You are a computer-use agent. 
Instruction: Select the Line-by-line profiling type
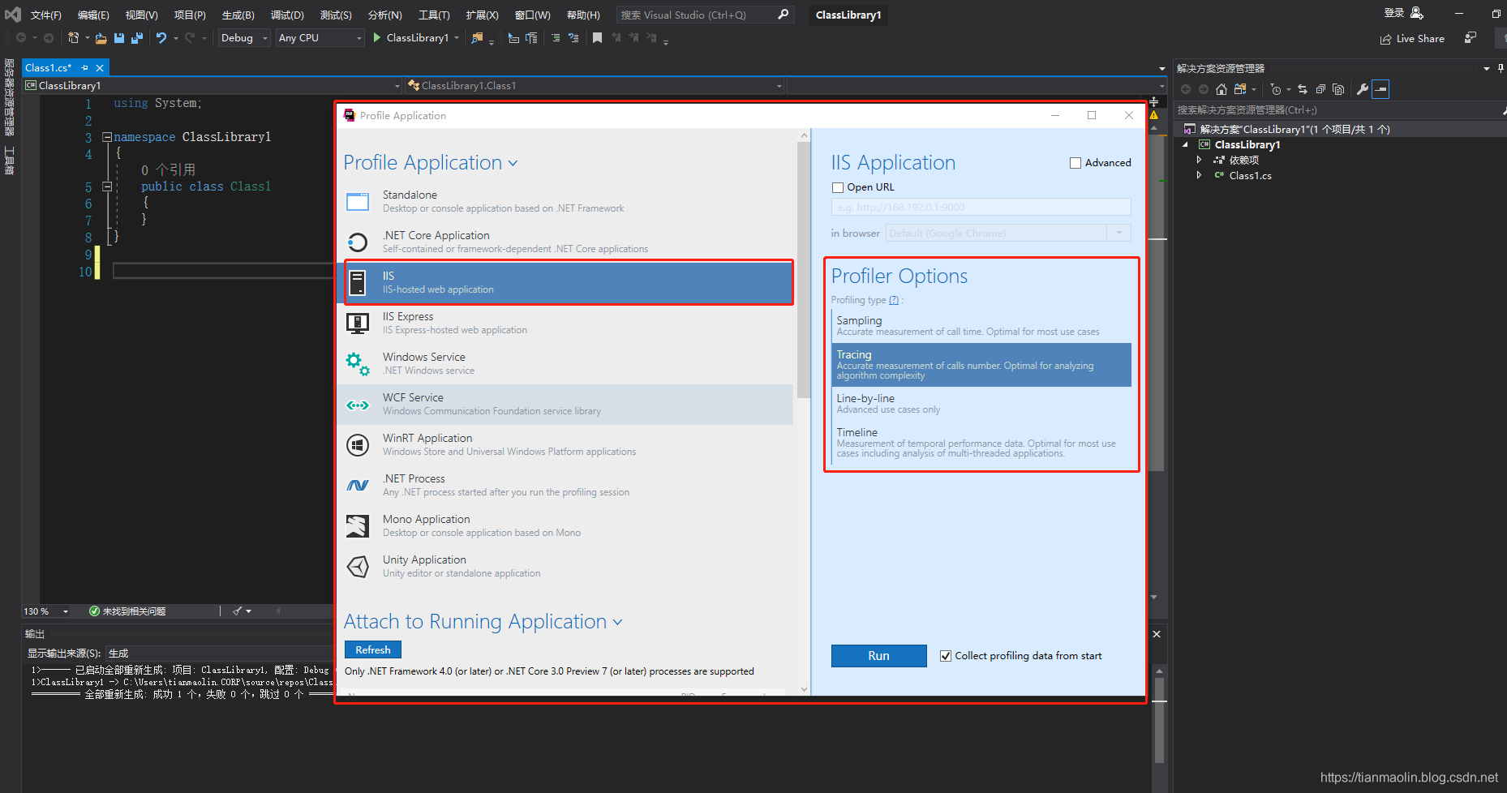tap(981, 404)
